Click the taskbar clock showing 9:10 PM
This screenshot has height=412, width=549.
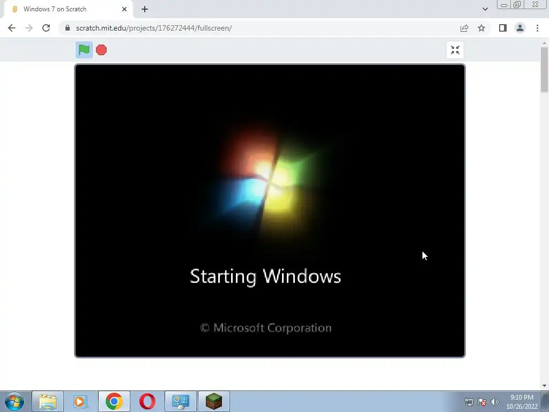[522, 402]
